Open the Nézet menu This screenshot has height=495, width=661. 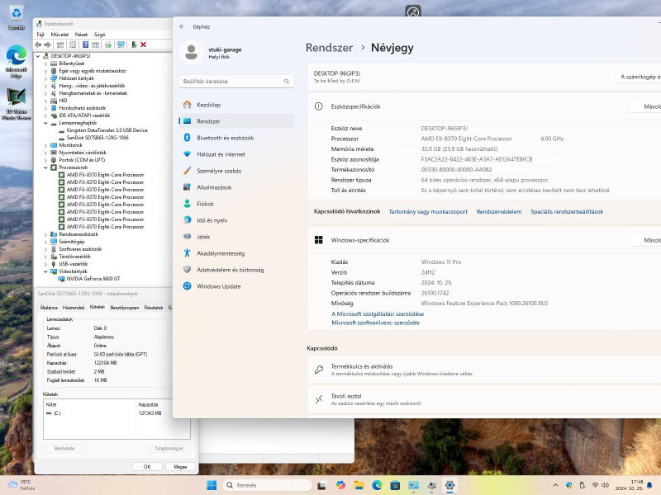pyautogui.click(x=81, y=35)
